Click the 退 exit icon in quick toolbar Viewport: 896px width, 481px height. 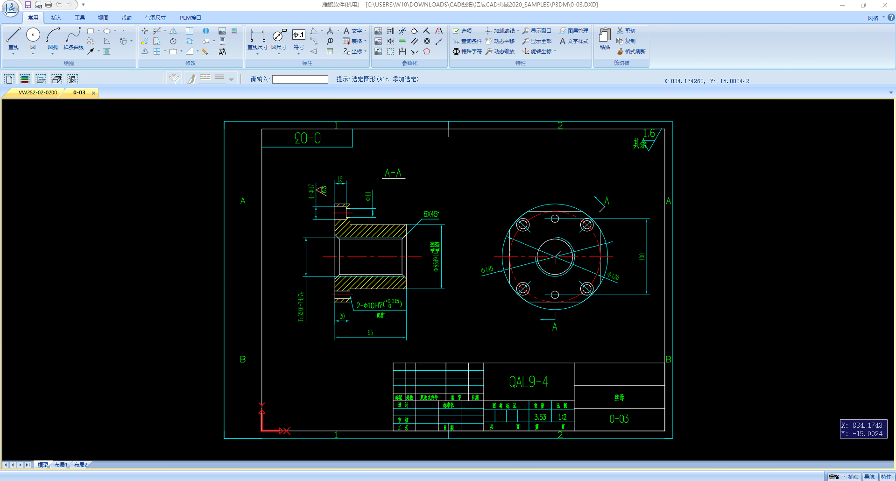click(x=72, y=79)
